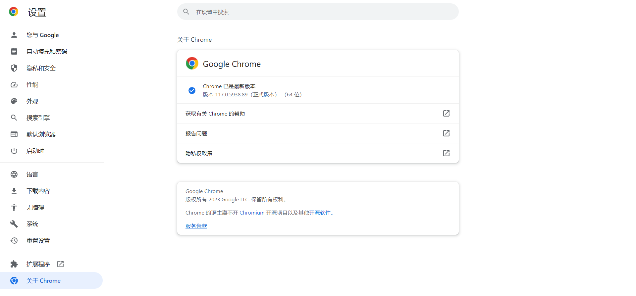Open 默认浏览器 settings via browser icon
Image resolution: width=636 pixels, height=296 pixels.
coord(14,134)
